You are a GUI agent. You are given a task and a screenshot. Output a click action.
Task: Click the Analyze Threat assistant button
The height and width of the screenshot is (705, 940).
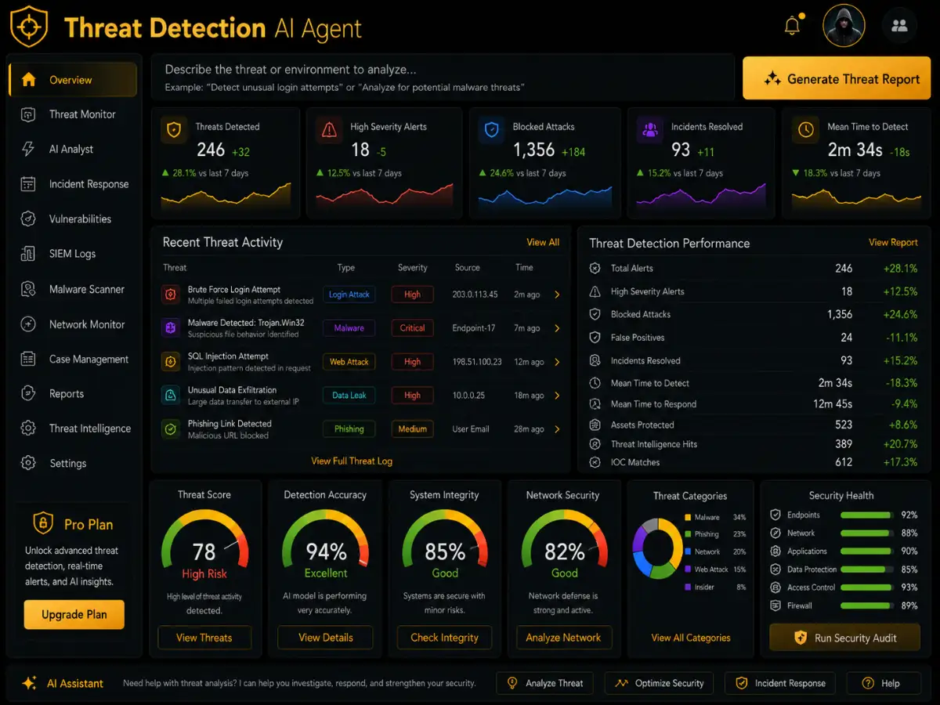click(x=545, y=683)
